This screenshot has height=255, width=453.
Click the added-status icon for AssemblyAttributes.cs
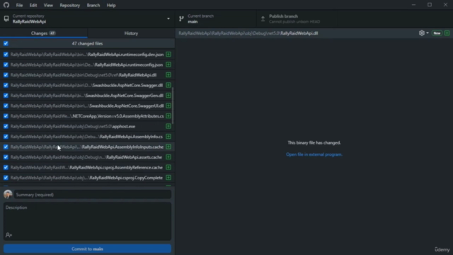point(168,116)
